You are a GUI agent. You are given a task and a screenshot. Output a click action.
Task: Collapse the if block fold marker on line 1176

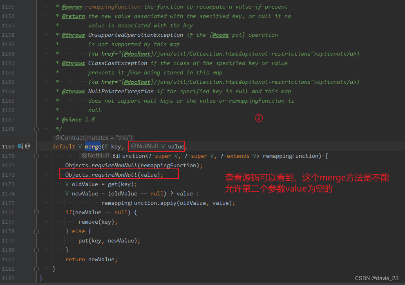pyautogui.click(x=36, y=212)
